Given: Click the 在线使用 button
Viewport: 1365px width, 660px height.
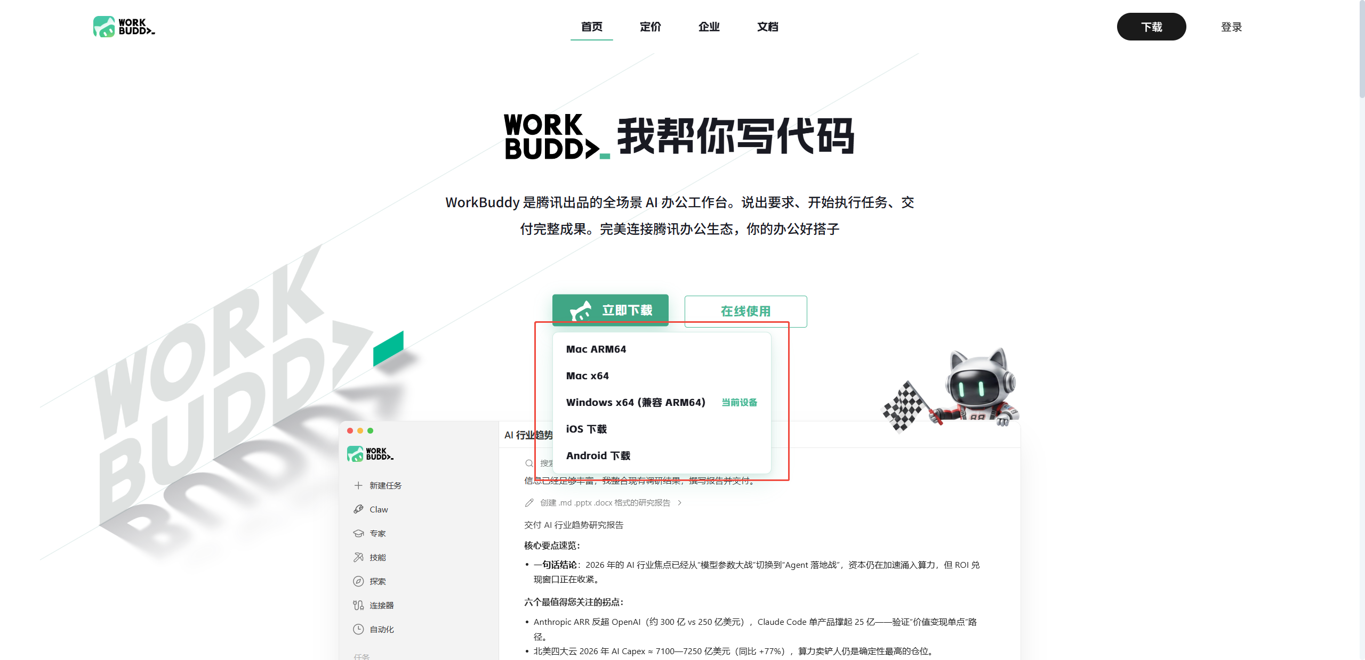Looking at the screenshot, I should (x=745, y=311).
